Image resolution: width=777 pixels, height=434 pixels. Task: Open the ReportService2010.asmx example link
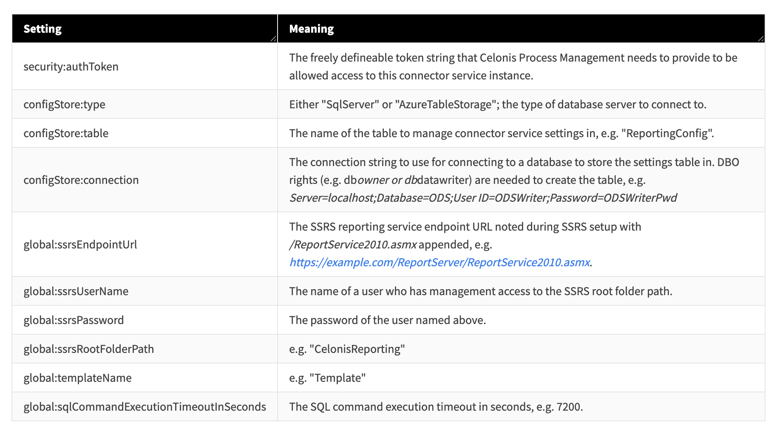point(440,262)
